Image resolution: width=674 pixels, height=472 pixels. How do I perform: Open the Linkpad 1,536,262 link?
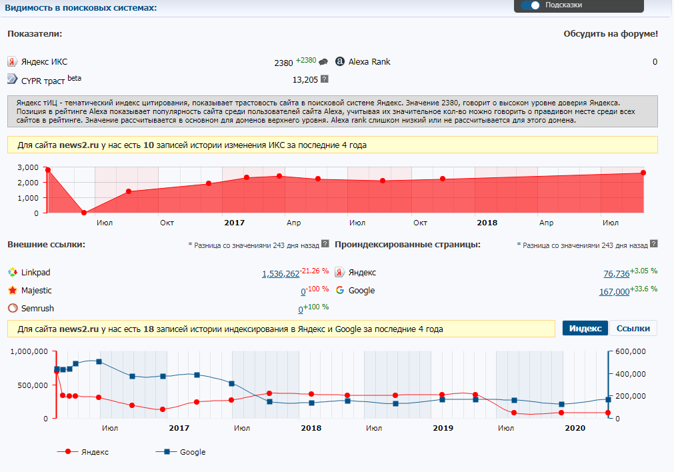coord(281,274)
